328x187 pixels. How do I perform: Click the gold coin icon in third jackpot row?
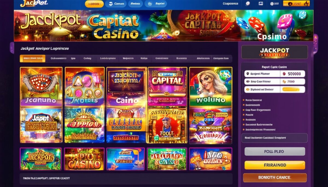[248, 89]
